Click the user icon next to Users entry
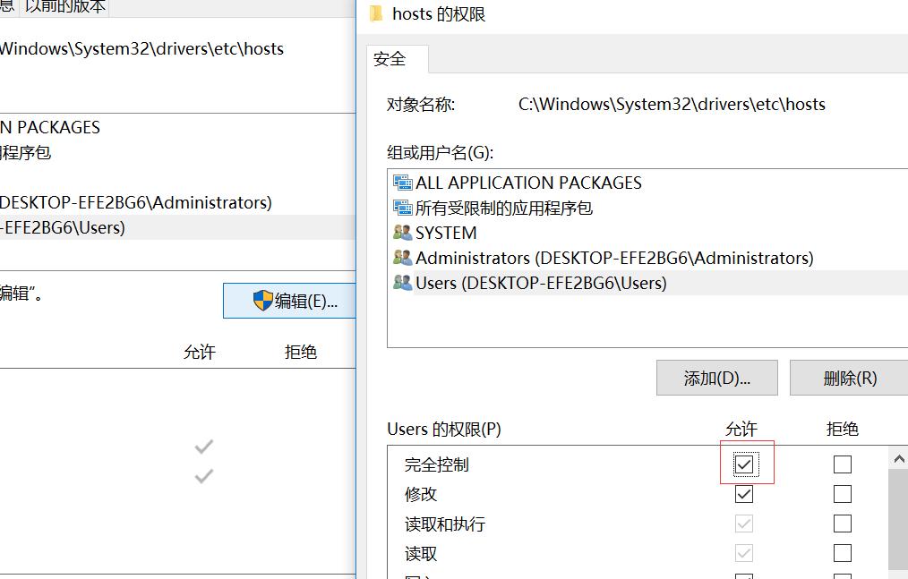Image resolution: width=908 pixels, height=579 pixels. pyautogui.click(x=403, y=283)
